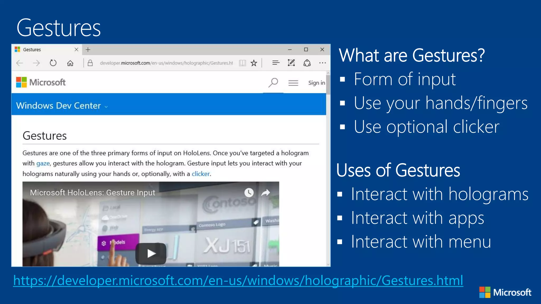
Task: Click 'Use your hands/fingers' bullet text
Action: click(440, 103)
